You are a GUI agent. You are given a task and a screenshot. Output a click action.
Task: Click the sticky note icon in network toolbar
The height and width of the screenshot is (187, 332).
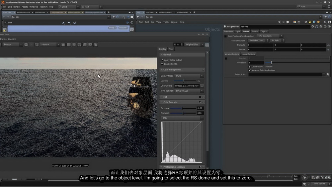(310, 22)
